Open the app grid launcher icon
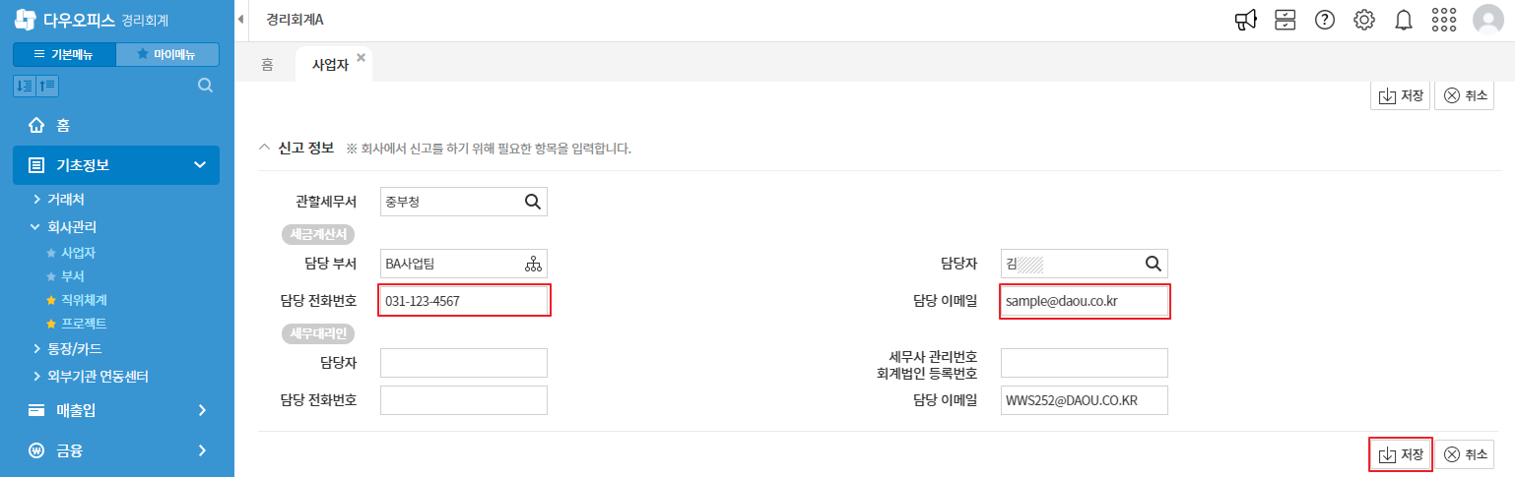Screen dimensions: 1515x477 pyautogui.click(x=1444, y=20)
